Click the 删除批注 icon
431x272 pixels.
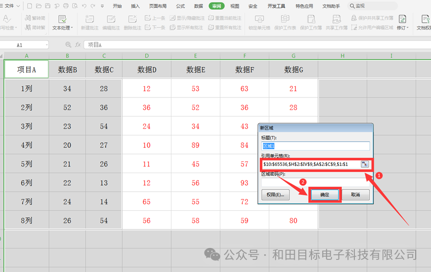click(x=133, y=19)
